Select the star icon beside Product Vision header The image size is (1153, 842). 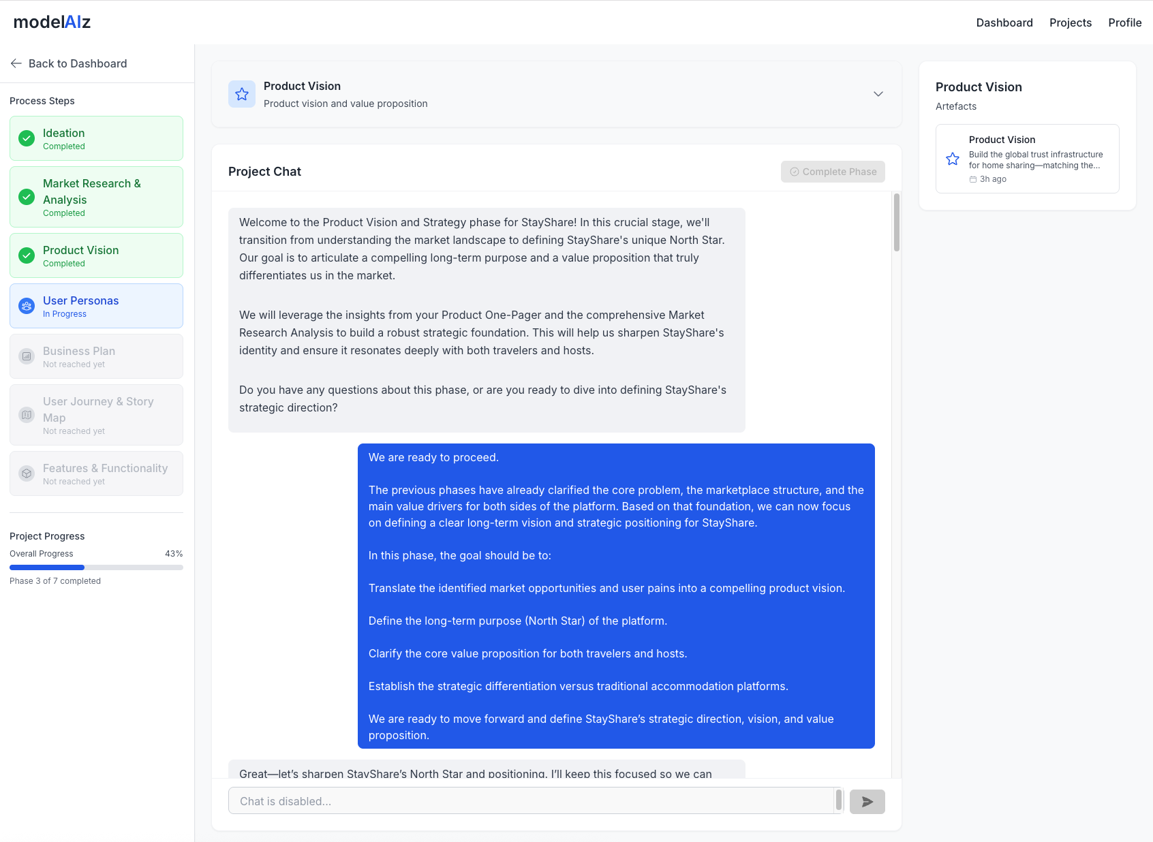coord(241,94)
